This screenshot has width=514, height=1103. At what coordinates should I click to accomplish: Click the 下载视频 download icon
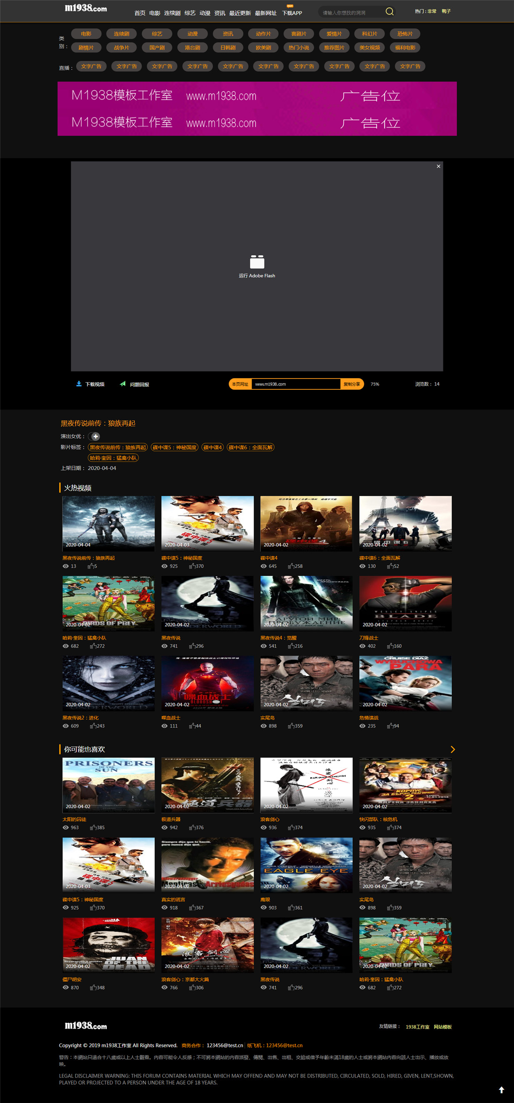pos(79,384)
